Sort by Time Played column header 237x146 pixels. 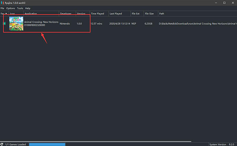(99, 13)
